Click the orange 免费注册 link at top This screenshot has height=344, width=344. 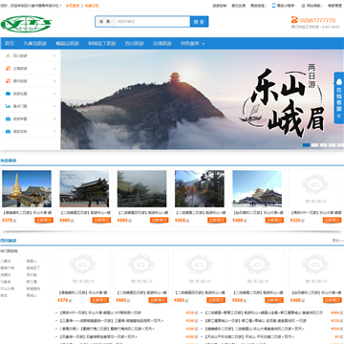coord(92,6)
